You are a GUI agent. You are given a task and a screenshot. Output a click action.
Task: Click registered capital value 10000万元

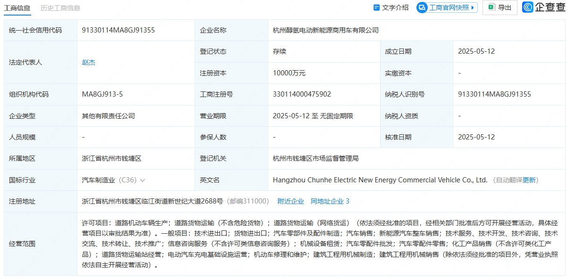point(289,73)
